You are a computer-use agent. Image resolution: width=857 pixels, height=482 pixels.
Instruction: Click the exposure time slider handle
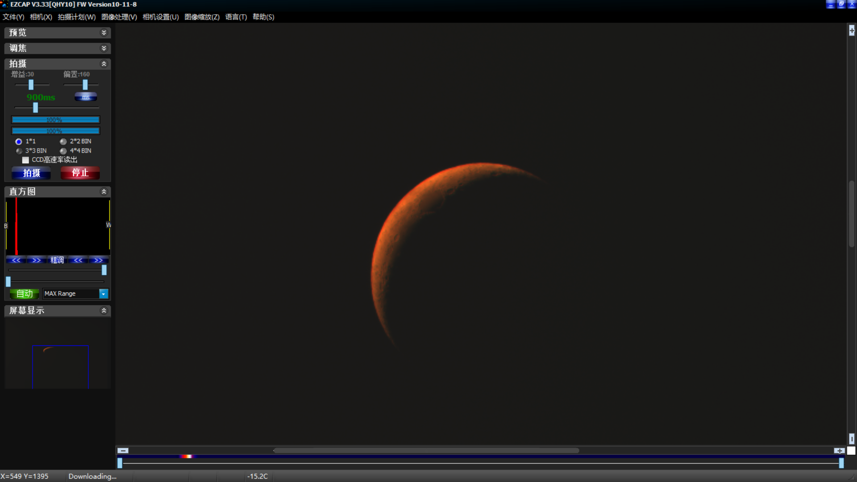tap(35, 108)
